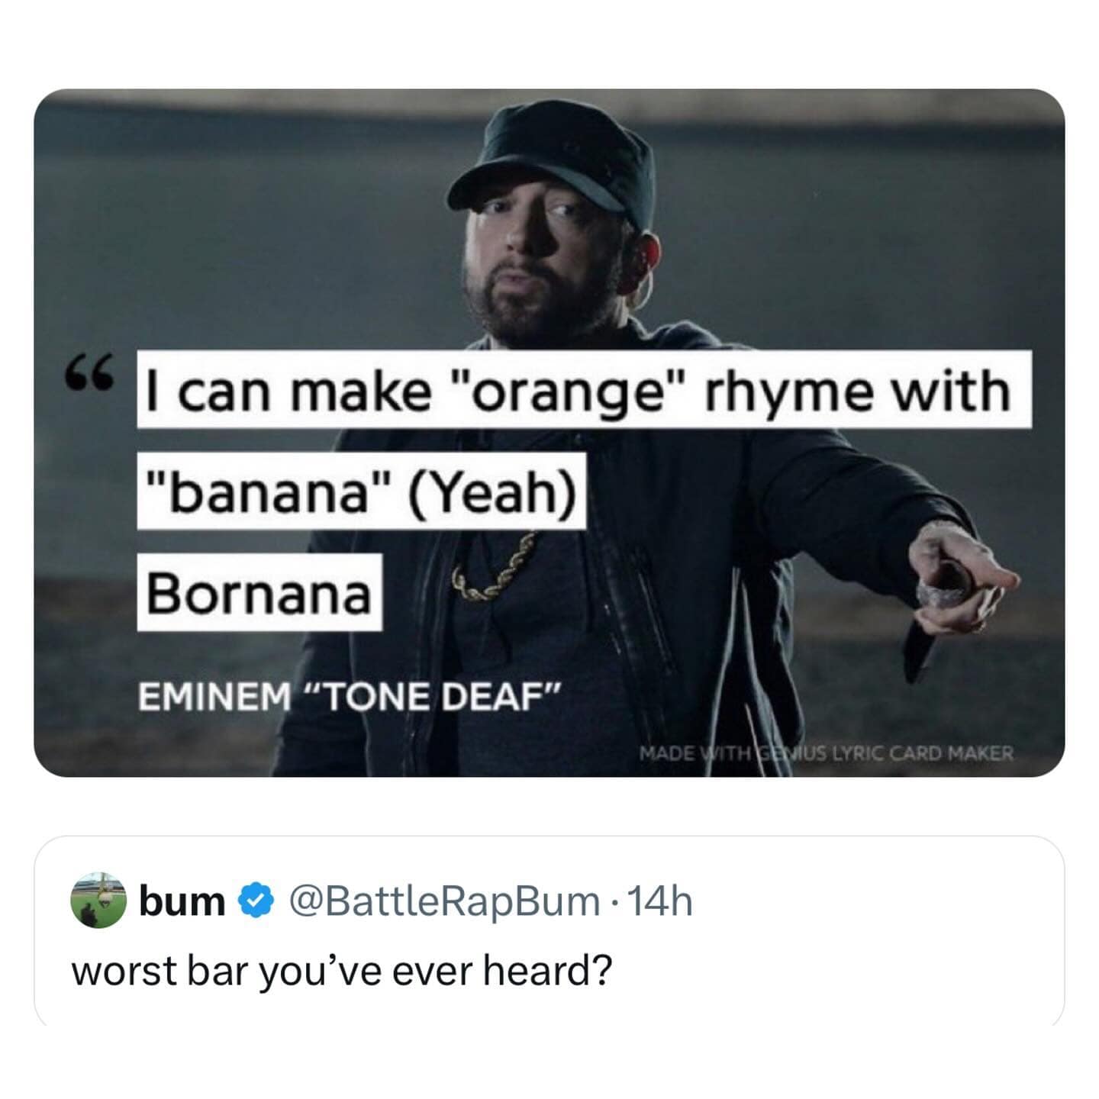
Task: Click the EMINEM TONE DEAF caption
Action: coord(350,693)
